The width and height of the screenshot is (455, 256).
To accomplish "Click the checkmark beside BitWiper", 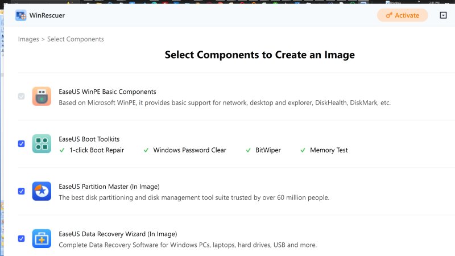I will (x=249, y=150).
